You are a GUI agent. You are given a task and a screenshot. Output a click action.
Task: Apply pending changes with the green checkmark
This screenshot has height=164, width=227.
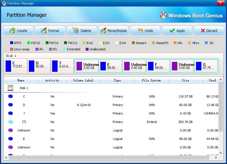(x=177, y=31)
